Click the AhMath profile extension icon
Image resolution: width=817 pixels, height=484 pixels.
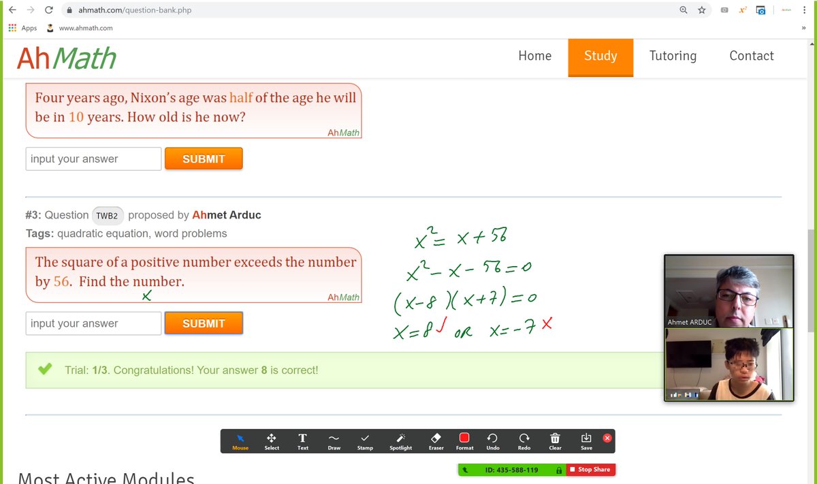(x=786, y=10)
